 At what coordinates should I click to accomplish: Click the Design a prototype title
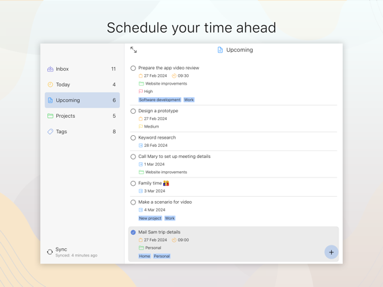pyautogui.click(x=158, y=111)
